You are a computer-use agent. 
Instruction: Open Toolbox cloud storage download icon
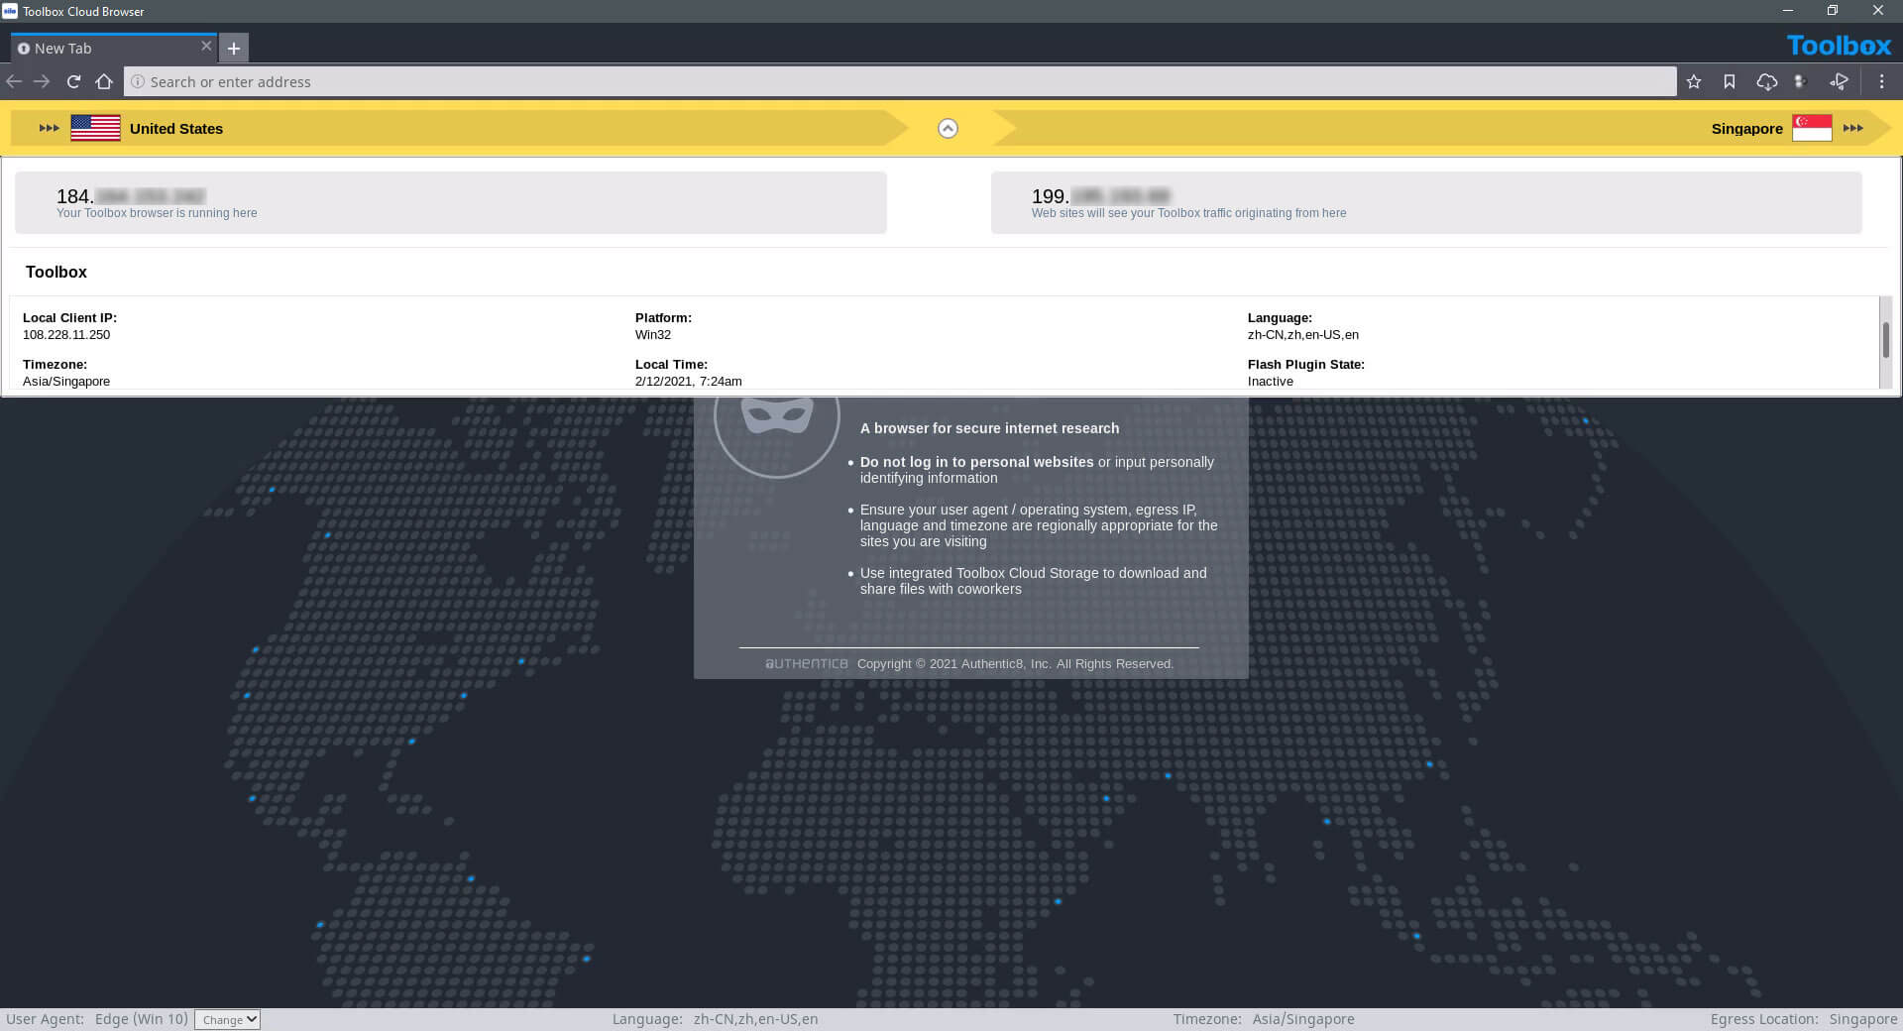(x=1766, y=81)
